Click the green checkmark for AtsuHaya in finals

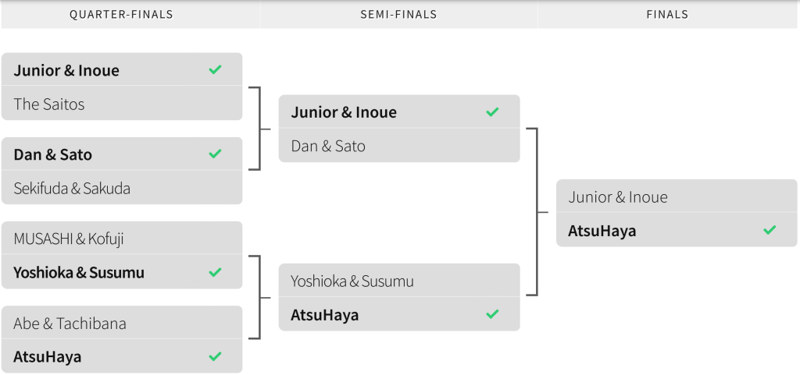[770, 230]
